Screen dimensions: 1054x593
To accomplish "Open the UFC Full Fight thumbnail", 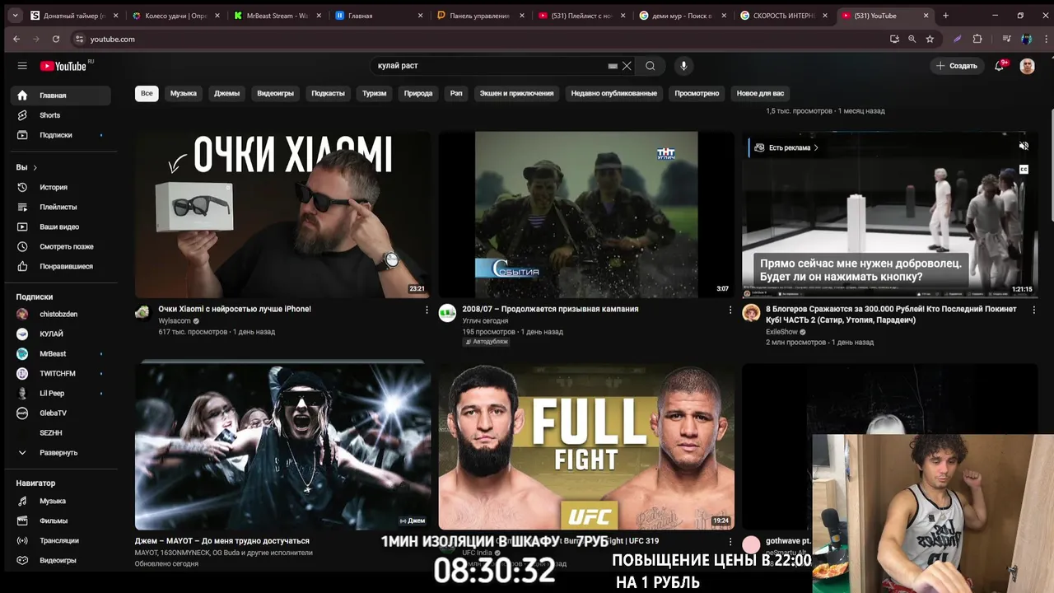I will click(x=586, y=446).
